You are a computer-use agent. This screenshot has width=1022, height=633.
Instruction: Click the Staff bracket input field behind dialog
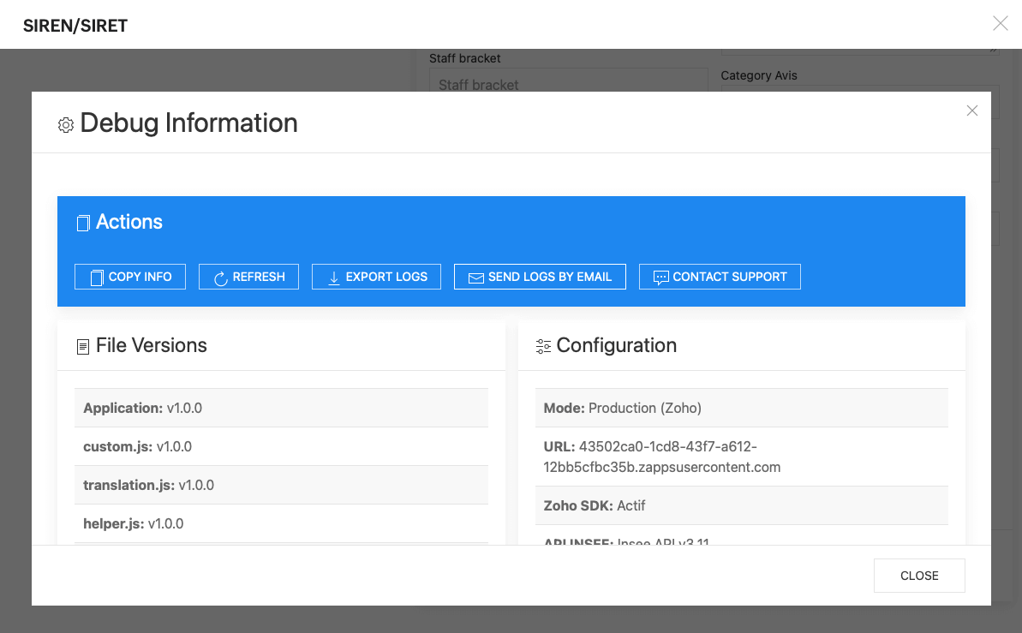pyautogui.click(x=568, y=81)
